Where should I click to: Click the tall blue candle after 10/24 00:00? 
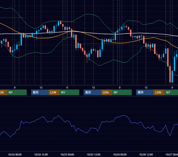point(21,39)
